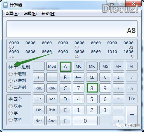This screenshot has height=132, width=144.
Task: Click the CE clear entry button
Action: (92, 77)
